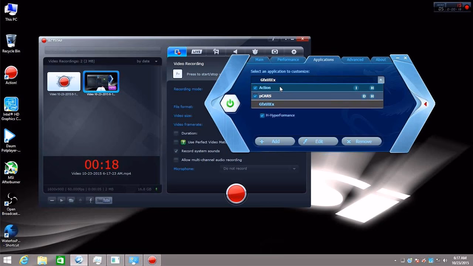Image resolution: width=473 pixels, height=266 pixels.
Task: Open Windows Start button
Action: pyautogui.click(x=7, y=260)
